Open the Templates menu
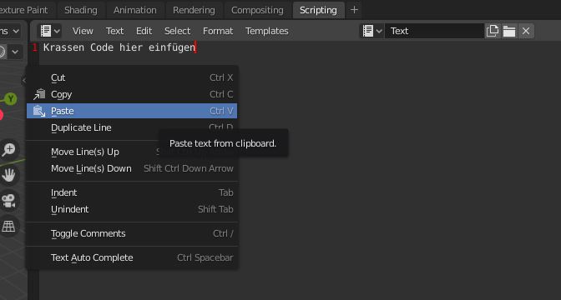Viewport: 561px width, 300px height. tap(267, 31)
